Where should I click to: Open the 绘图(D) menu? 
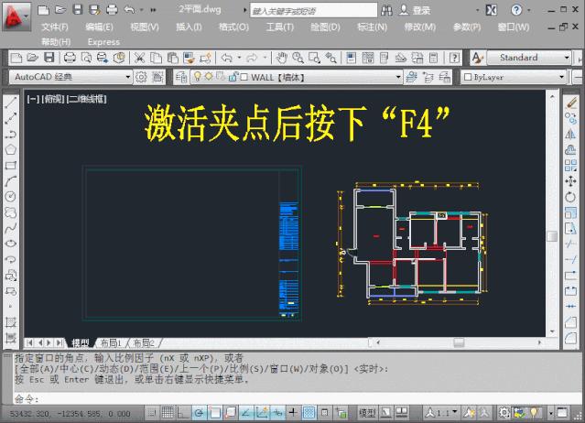pyautogui.click(x=325, y=27)
